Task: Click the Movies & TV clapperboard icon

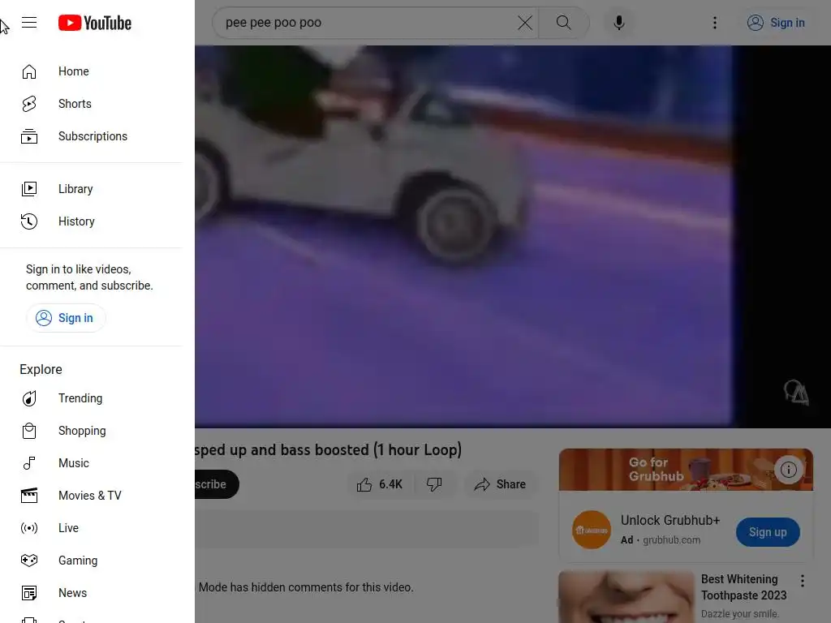Action: point(29,496)
